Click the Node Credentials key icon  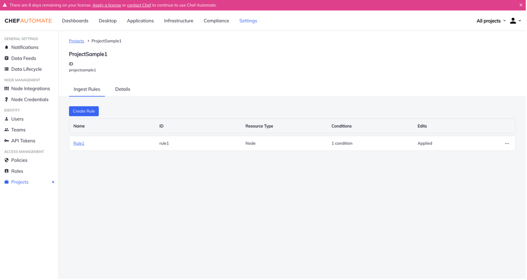click(x=7, y=100)
